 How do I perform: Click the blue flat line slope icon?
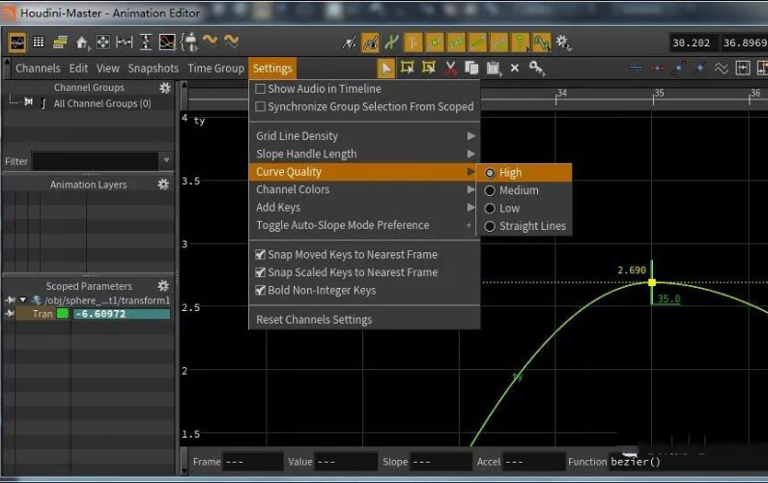[636, 68]
